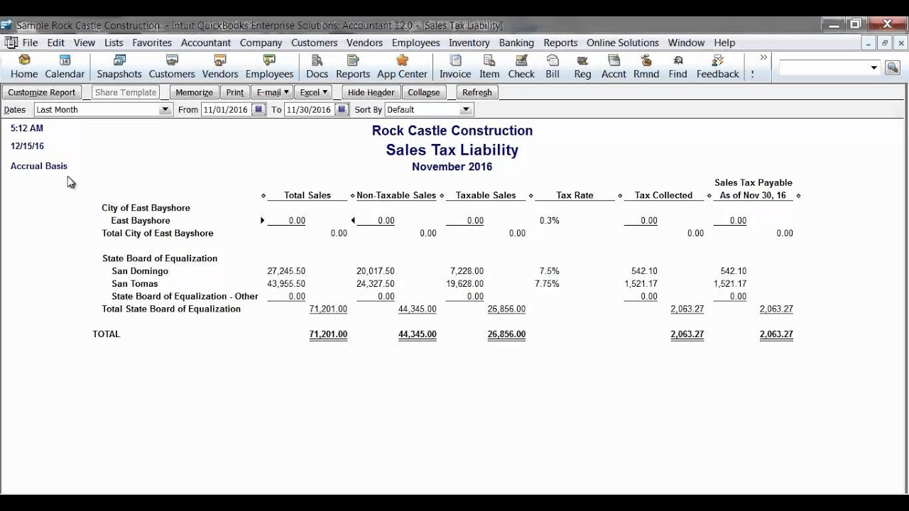Viewport: 909px width, 511px height.
Task: Open the Reg register icon
Action: [x=582, y=67]
